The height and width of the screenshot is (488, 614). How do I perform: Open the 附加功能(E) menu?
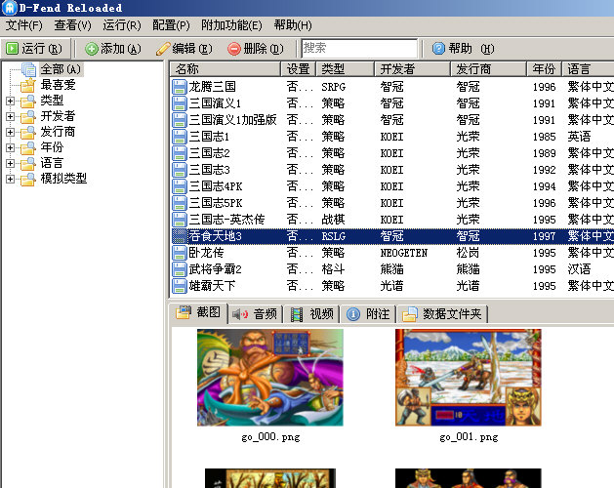(x=230, y=24)
